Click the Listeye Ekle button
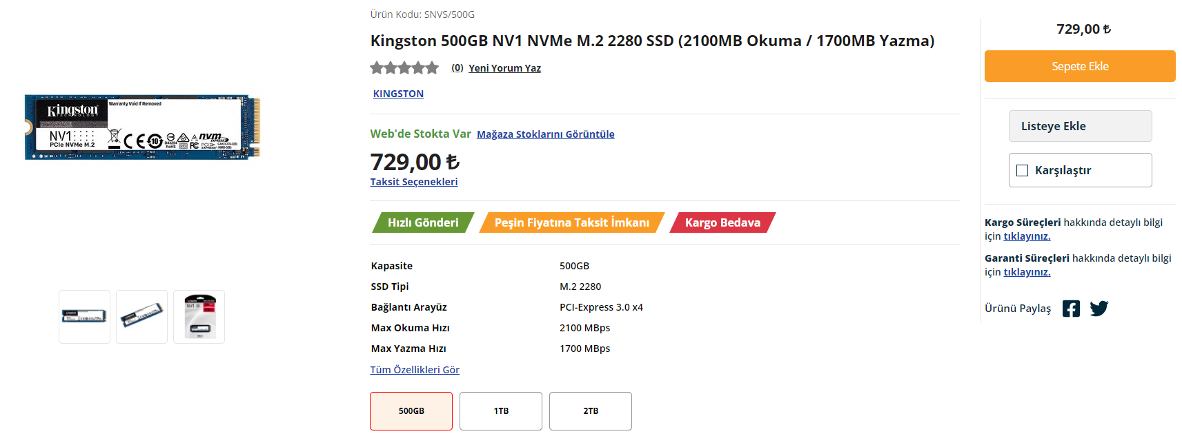Image resolution: width=1182 pixels, height=436 pixels. pyautogui.click(x=1081, y=126)
